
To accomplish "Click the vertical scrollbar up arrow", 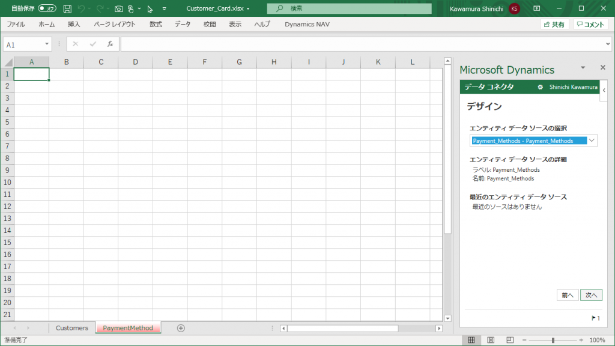I will coord(447,61).
